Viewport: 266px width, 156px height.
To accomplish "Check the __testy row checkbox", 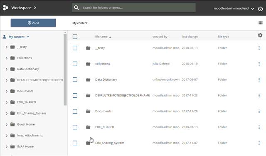I will (75, 48).
